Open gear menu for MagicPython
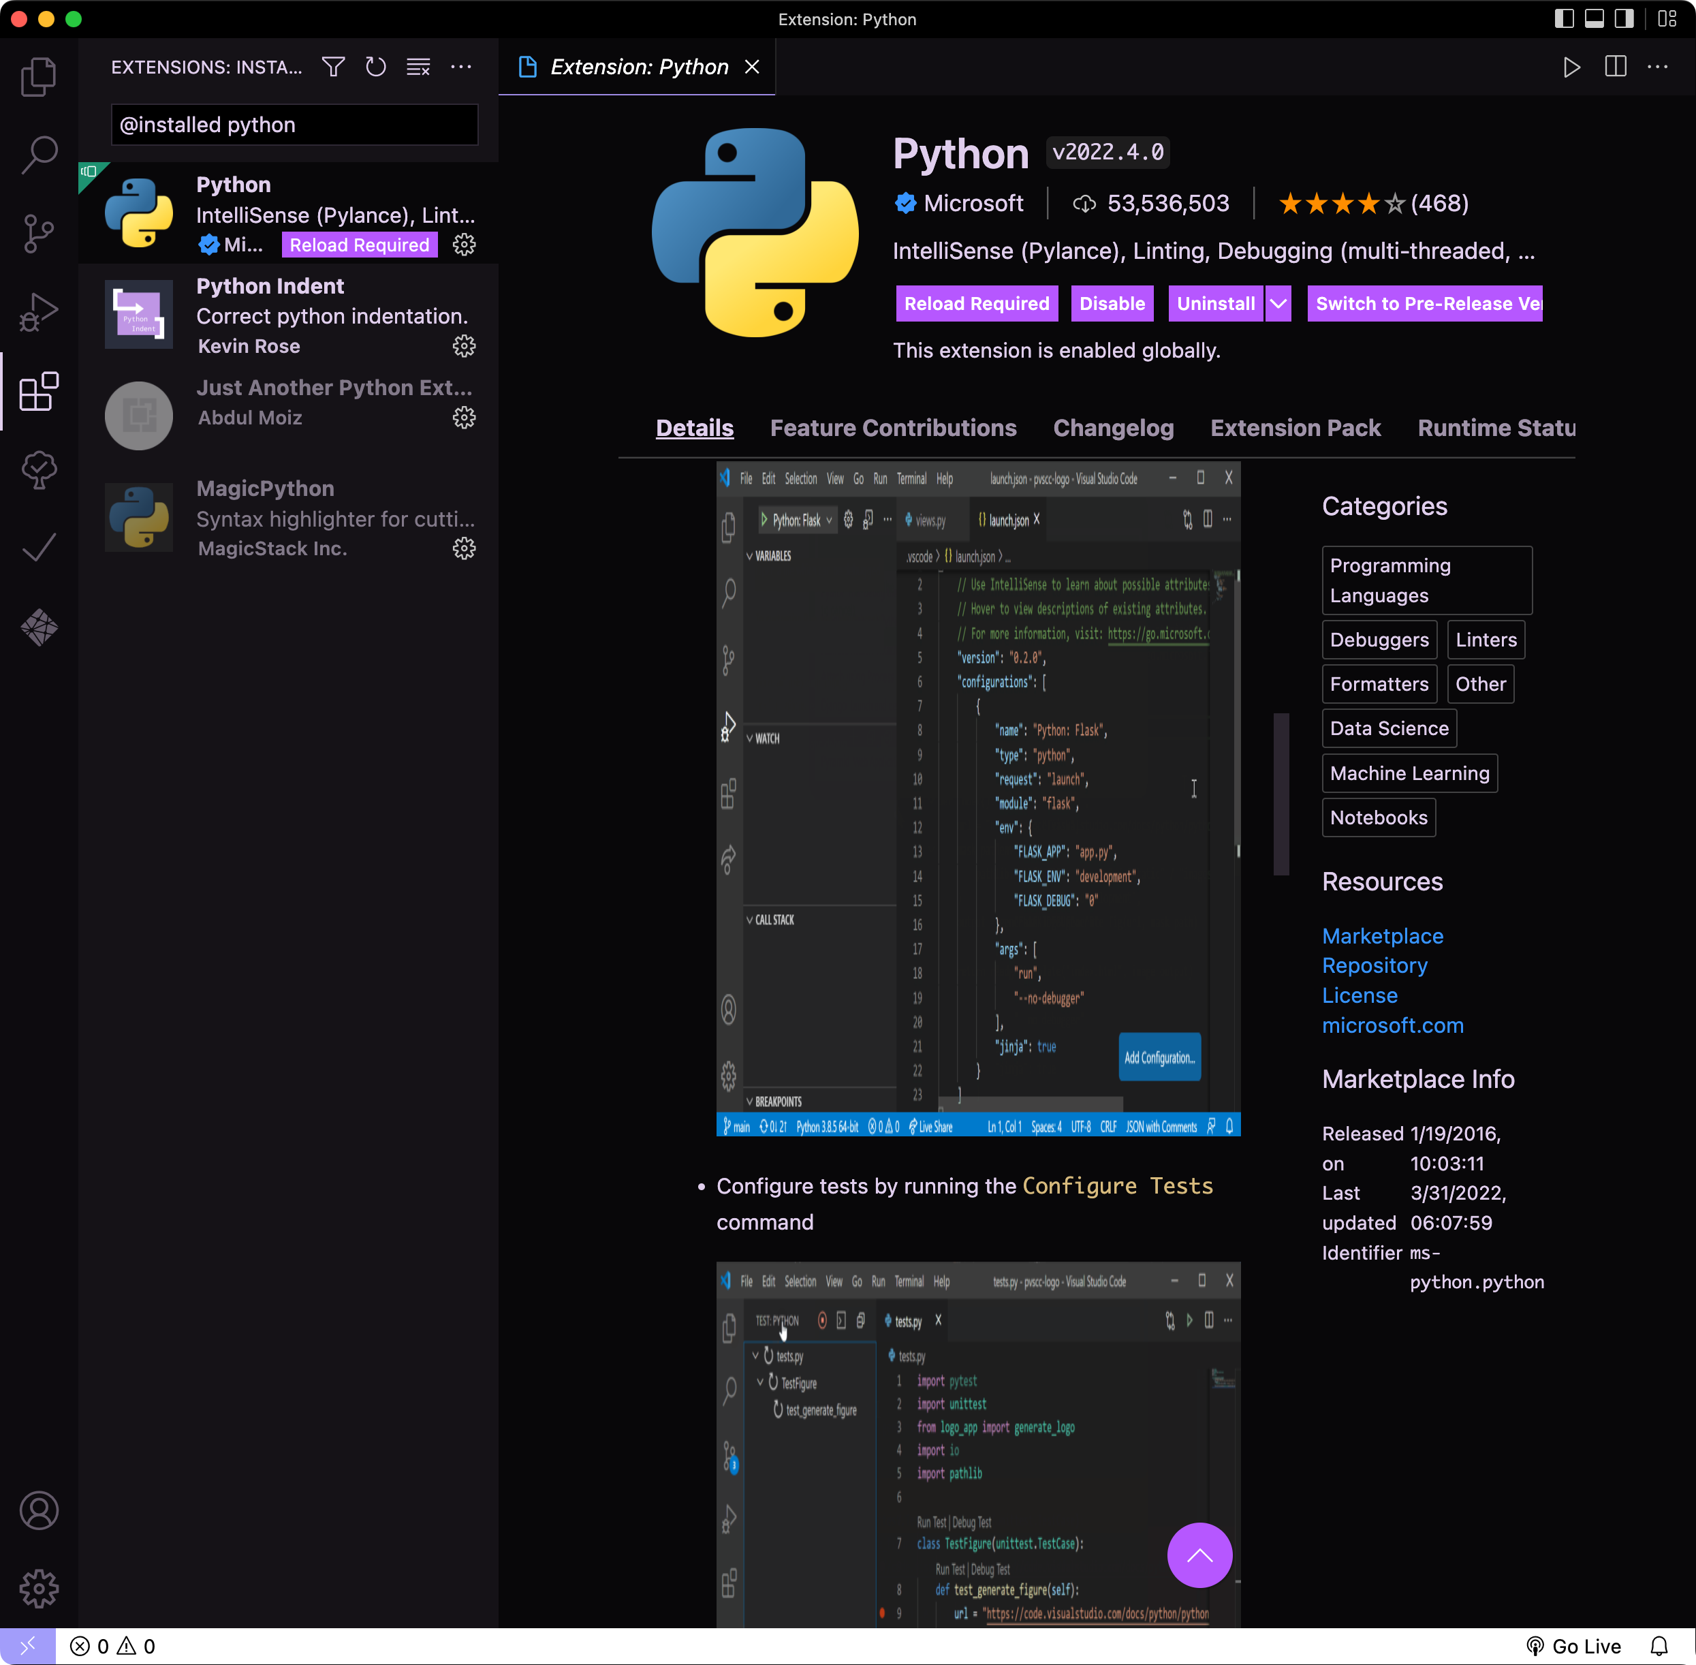 tap(465, 548)
